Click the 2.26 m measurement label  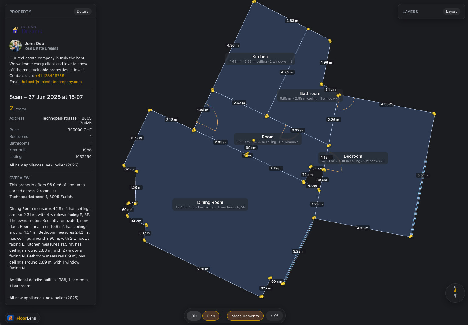tap(334, 120)
